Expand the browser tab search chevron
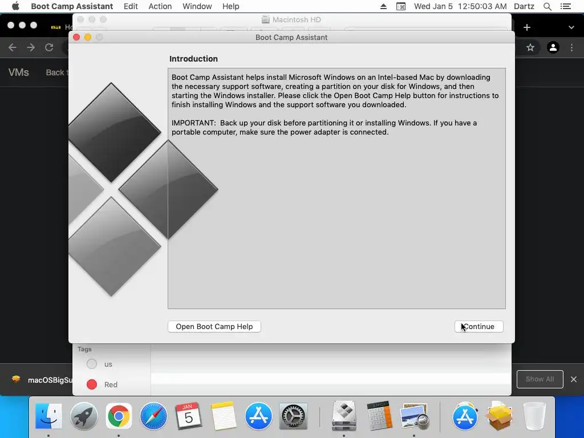This screenshot has height=438, width=584. pyautogui.click(x=571, y=27)
